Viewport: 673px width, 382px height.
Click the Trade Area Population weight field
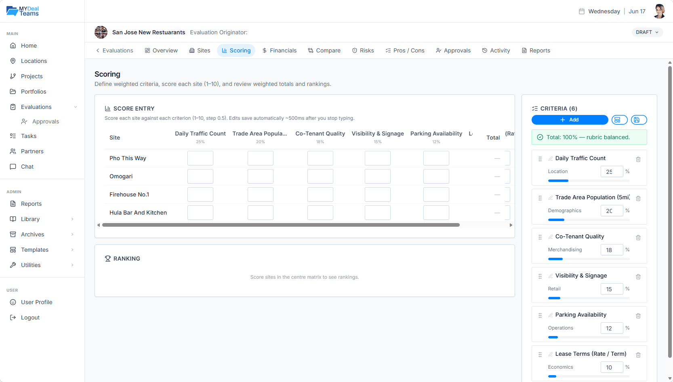click(x=612, y=211)
